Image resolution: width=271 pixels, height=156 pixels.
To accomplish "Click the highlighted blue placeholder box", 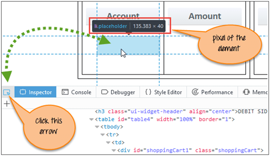I will point(128,45).
